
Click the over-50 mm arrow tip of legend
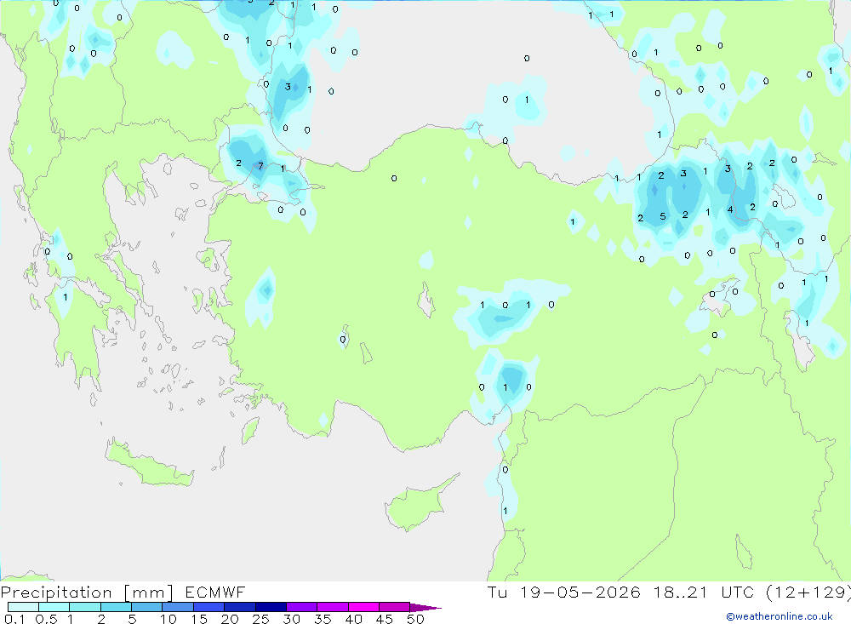coord(425,608)
